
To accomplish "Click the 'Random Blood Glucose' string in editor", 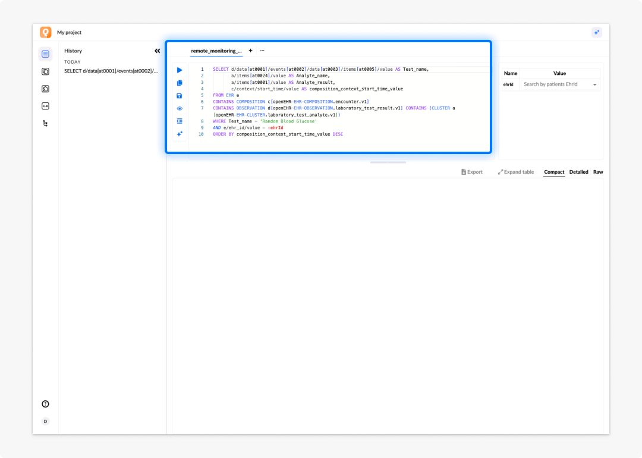I will (288, 121).
